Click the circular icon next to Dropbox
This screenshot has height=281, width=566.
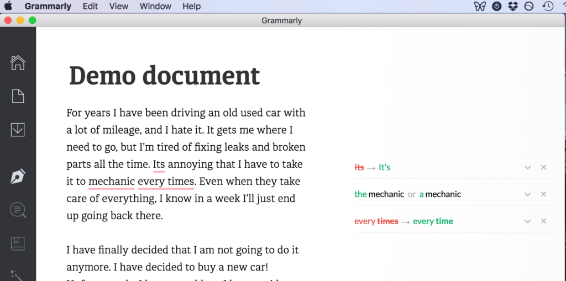click(529, 6)
